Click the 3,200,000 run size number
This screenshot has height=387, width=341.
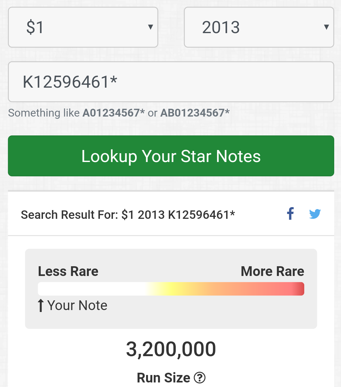(171, 349)
